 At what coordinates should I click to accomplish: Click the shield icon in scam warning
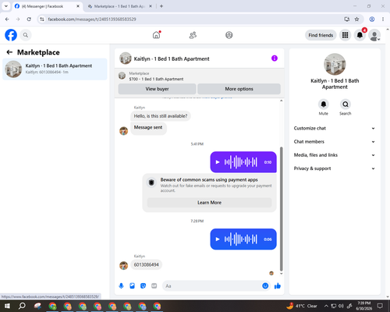(151, 183)
